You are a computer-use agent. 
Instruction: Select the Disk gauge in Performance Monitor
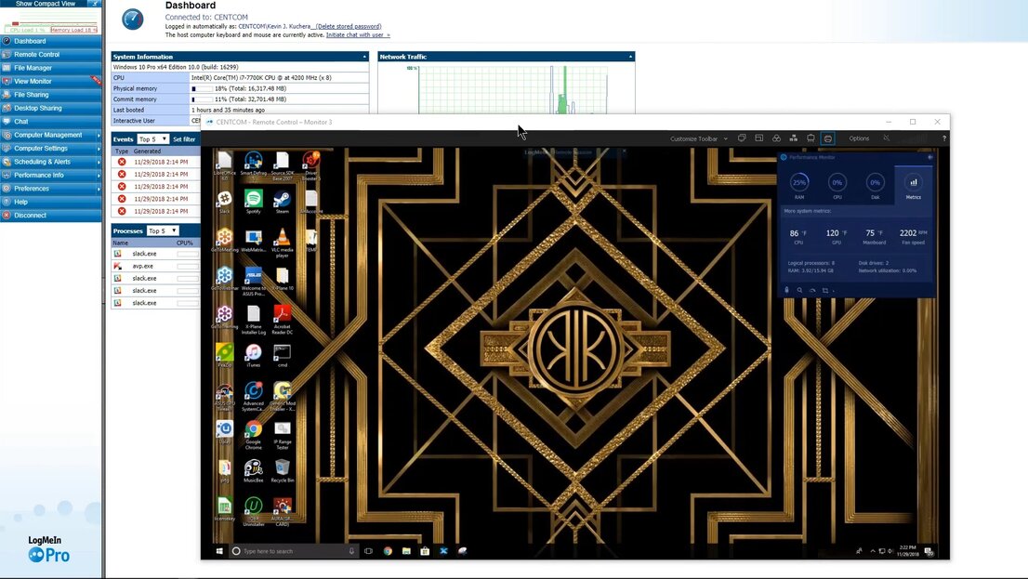point(875,183)
